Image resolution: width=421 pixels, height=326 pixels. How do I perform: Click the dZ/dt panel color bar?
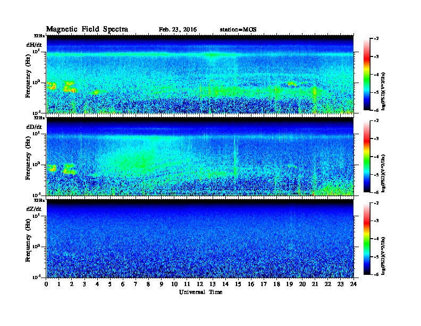point(367,239)
